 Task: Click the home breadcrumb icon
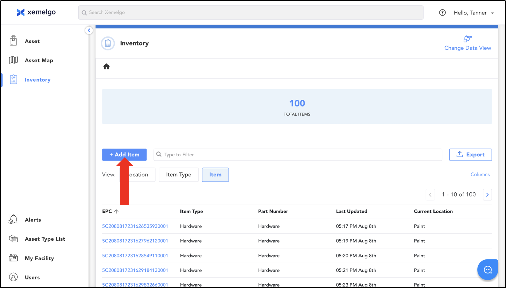(106, 67)
